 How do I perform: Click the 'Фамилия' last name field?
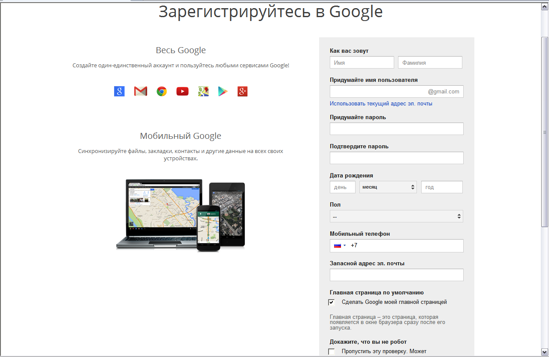pos(430,63)
